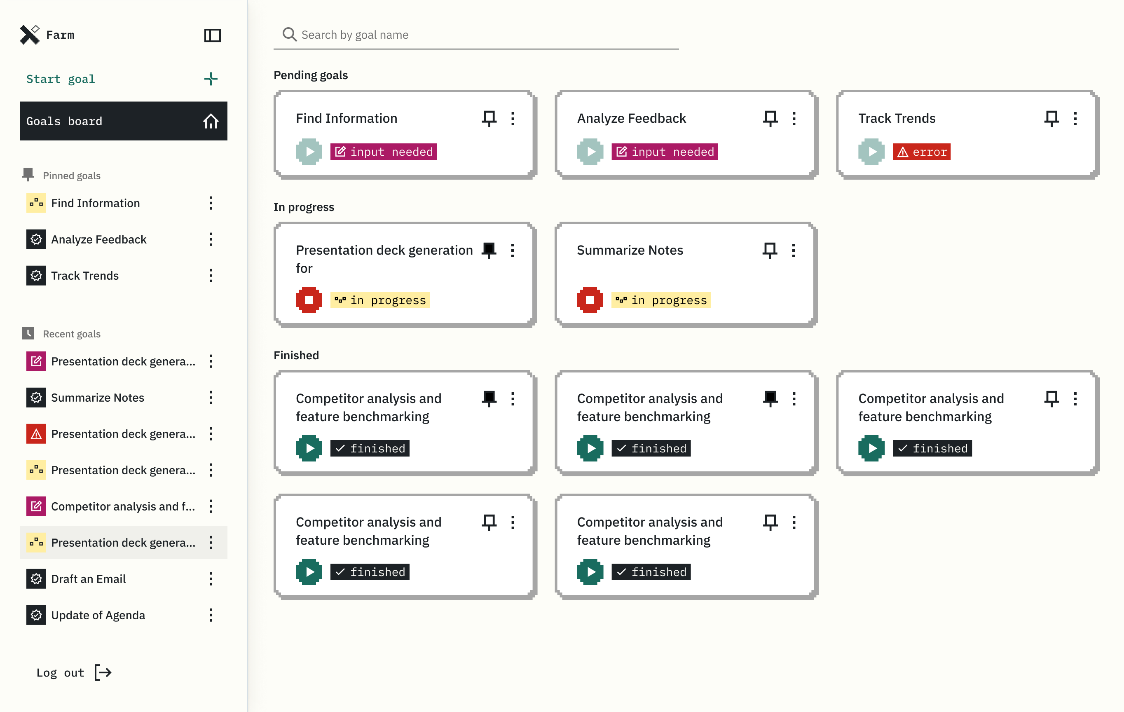Stop the Presentation deck generation goal
The height and width of the screenshot is (712, 1124).
coord(309,300)
